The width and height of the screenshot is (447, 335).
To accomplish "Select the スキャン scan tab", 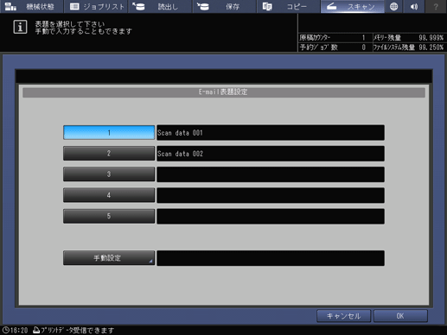I will pyautogui.click(x=353, y=6).
